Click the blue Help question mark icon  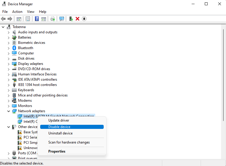point(37,19)
